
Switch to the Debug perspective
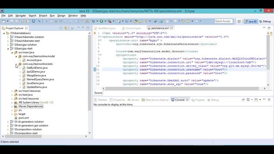coord(265,21)
